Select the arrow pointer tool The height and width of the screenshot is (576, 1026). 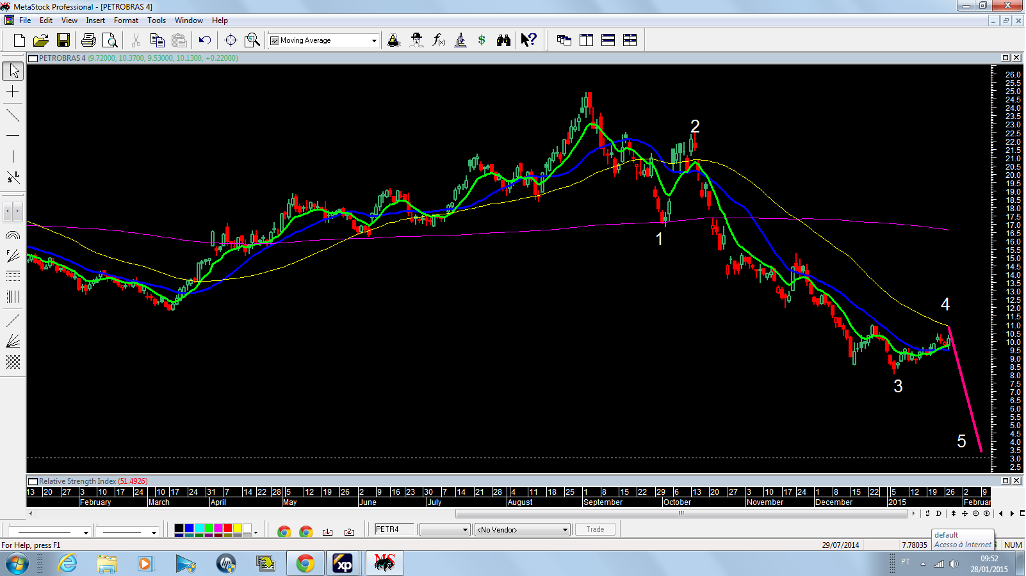pyautogui.click(x=13, y=70)
